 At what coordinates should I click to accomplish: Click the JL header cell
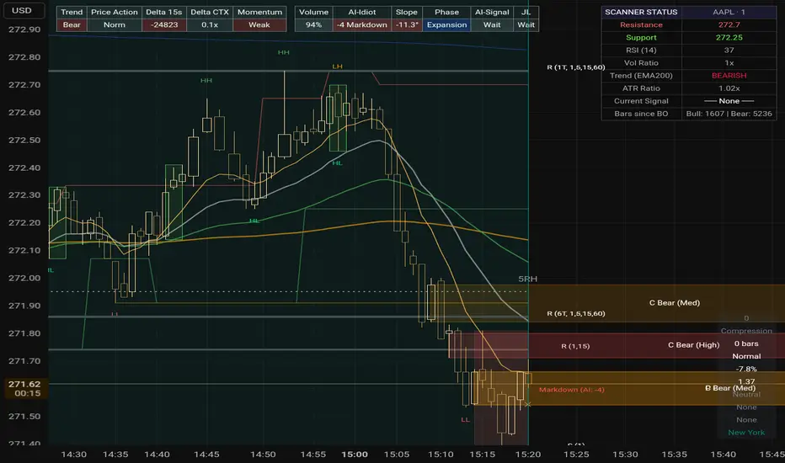point(526,12)
